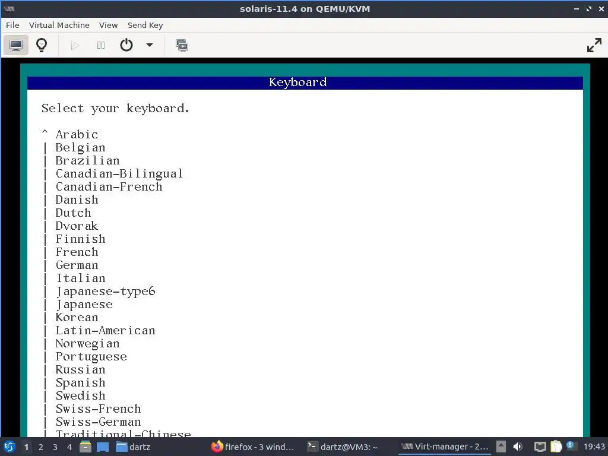
Task: Shut down the VM with power icon
Action: tap(126, 45)
